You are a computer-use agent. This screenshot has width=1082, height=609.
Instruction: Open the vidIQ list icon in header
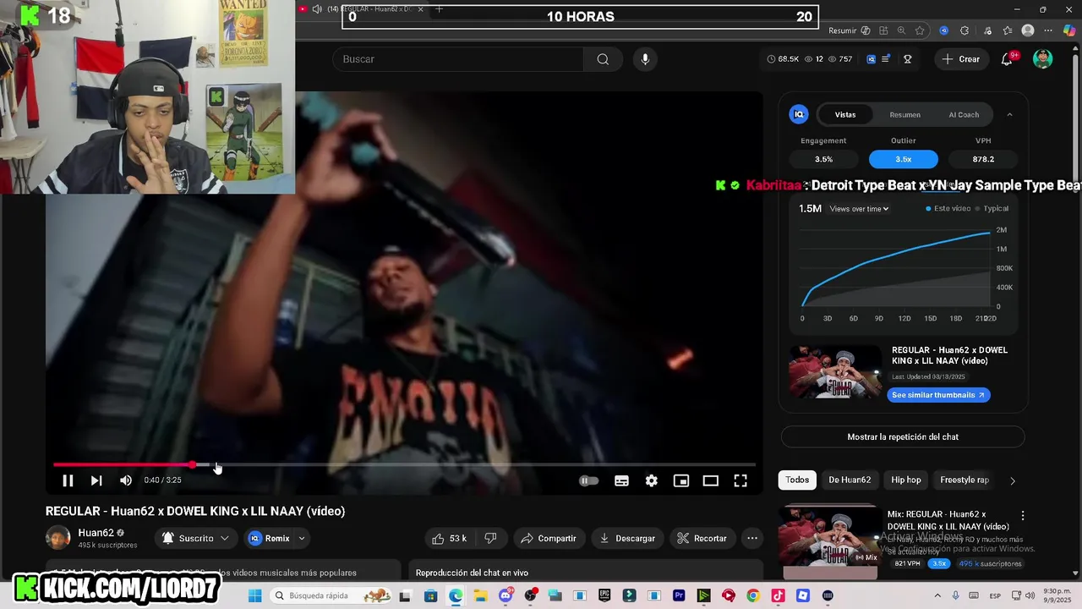pyautogui.click(x=885, y=59)
